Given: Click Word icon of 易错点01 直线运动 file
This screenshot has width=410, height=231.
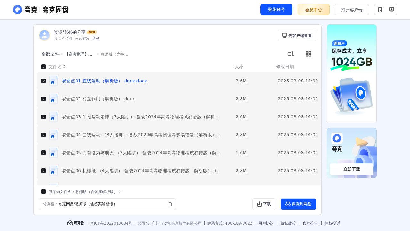Looking at the screenshot, I should pyautogui.click(x=53, y=81).
